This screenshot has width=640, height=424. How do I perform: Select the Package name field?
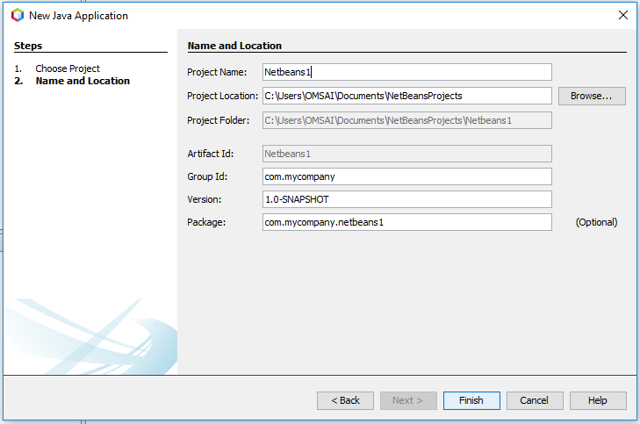coord(407,222)
